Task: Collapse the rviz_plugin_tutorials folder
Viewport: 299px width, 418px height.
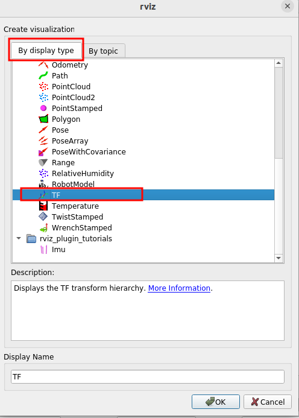Action: coord(19,238)
